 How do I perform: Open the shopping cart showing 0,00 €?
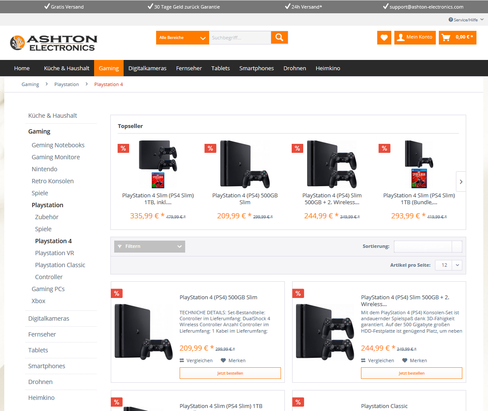click(458, 38)
